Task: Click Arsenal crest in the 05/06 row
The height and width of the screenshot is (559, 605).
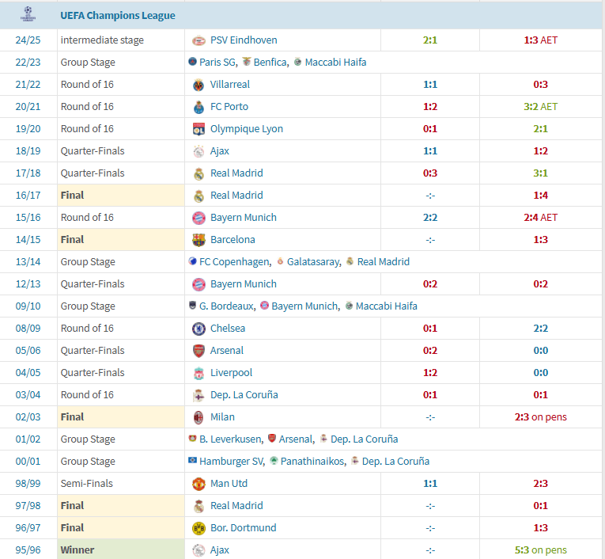Action: point(199,351)
